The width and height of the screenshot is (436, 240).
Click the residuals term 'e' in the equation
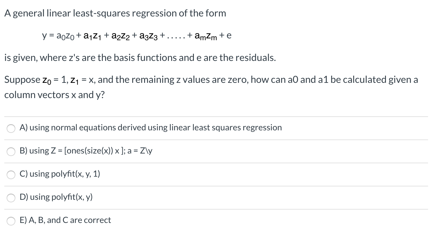229,35
